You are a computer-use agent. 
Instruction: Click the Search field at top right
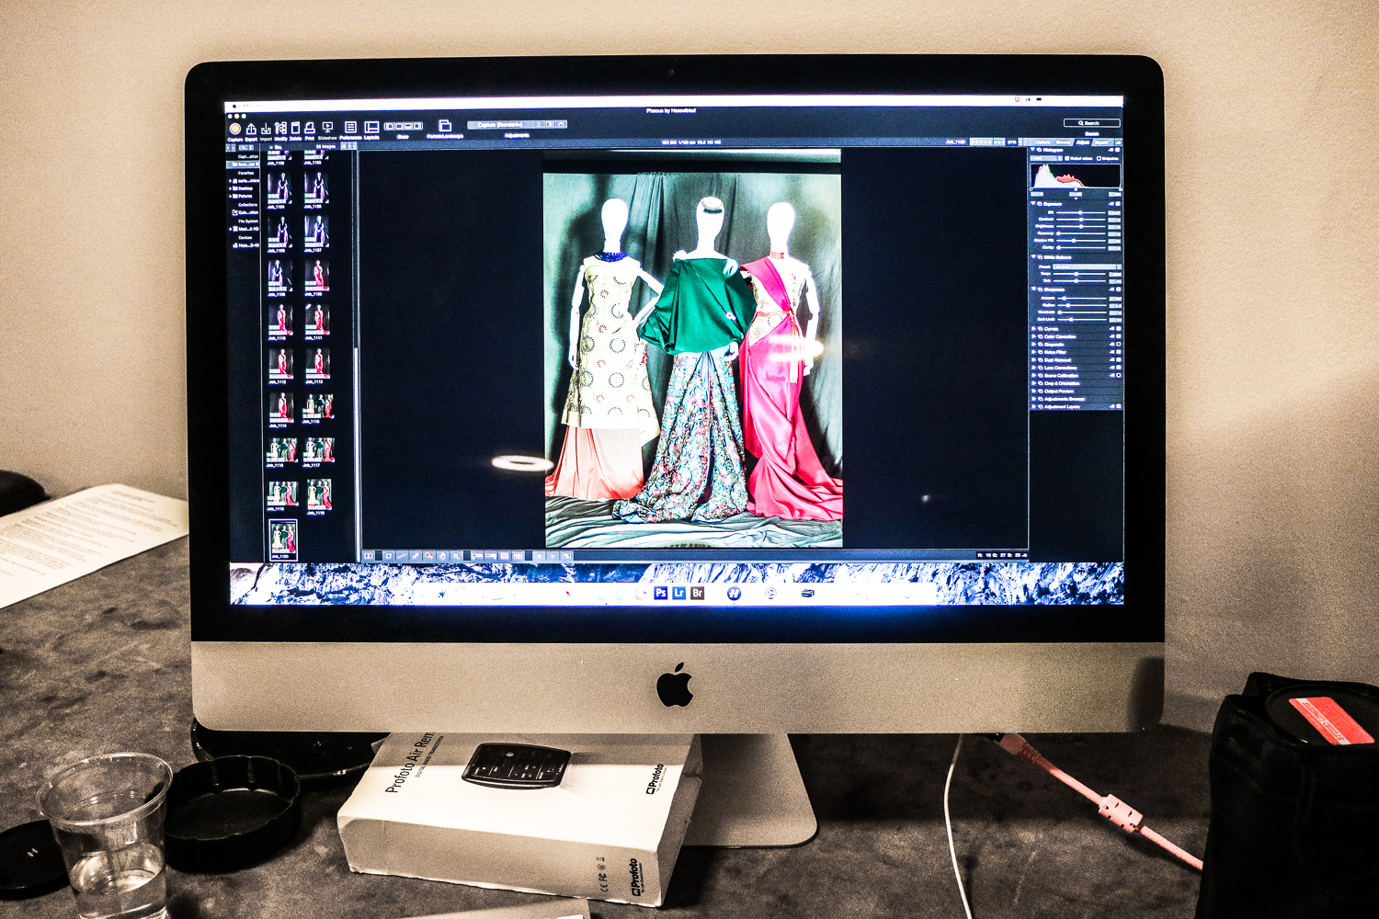(x=1091, y=122)
